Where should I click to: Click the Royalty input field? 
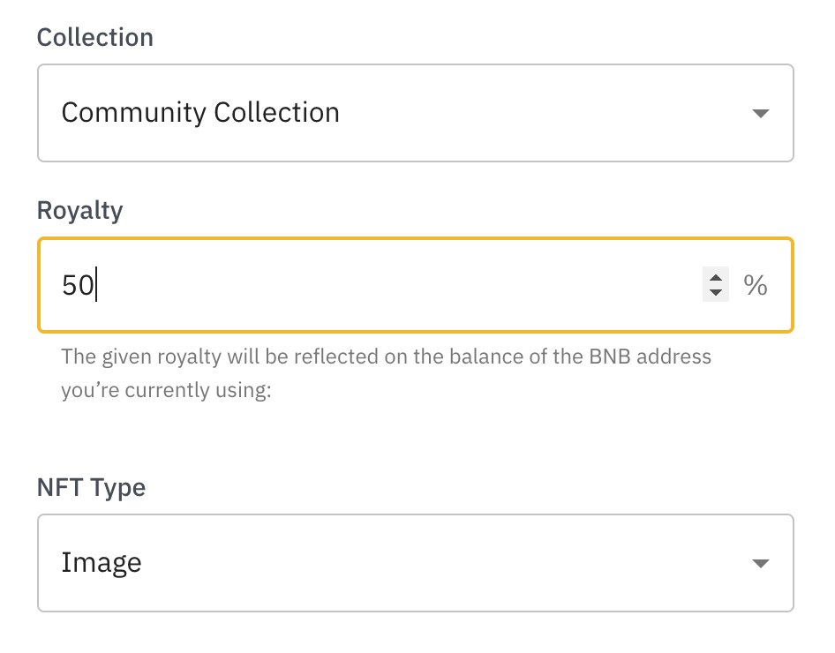(x=416, y=285)
